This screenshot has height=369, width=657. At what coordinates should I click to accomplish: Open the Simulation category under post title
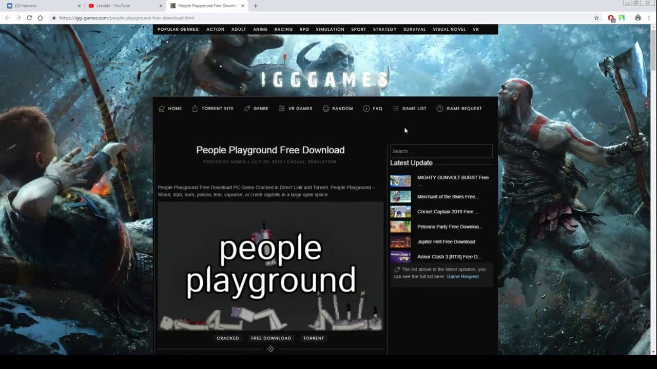(x=322, y=162)
